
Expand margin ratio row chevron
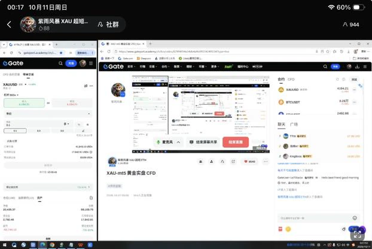[89, 187]
